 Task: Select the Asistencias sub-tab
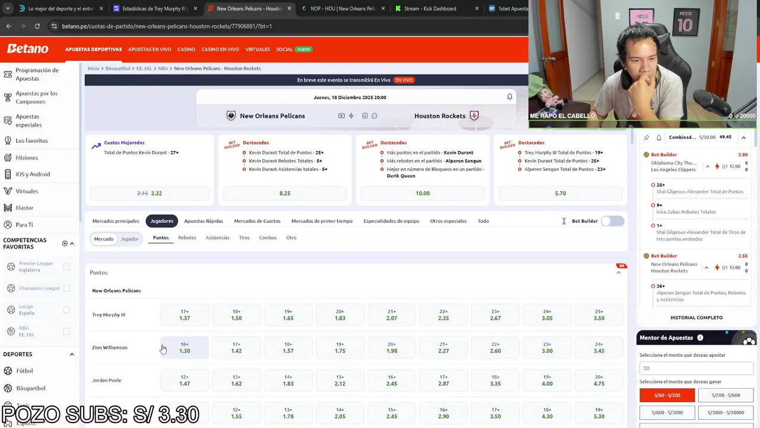217,238
